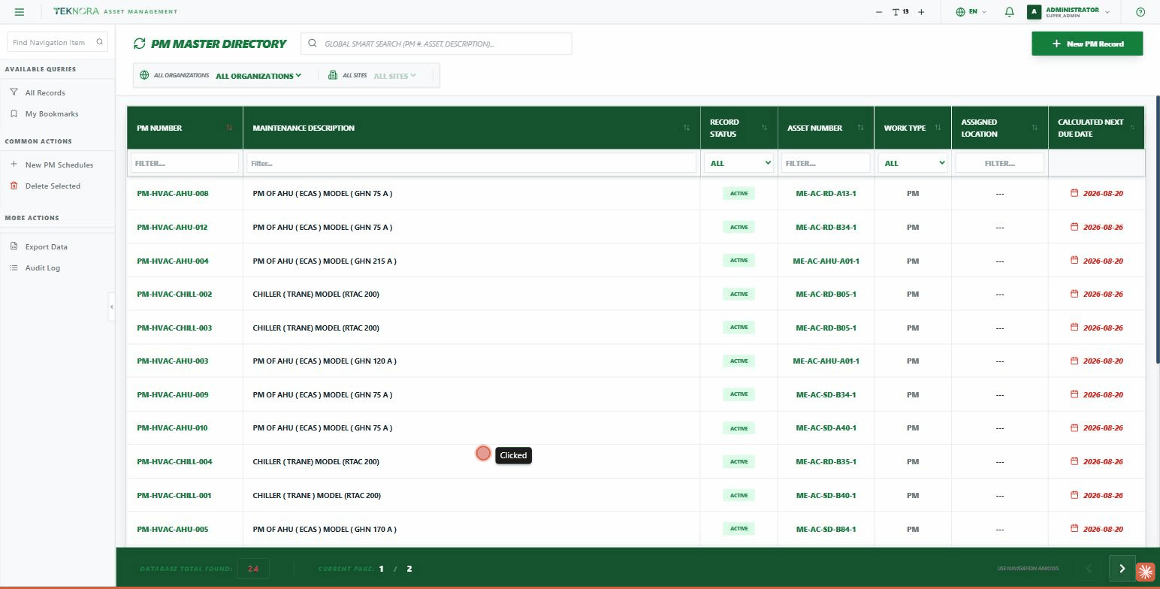This screenshot has width=1160, height=589.
Task: Open the EN language dropdown
Action: coord(971,12)
